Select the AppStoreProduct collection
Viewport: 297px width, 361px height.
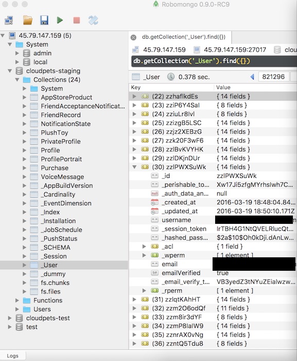pyautogui.click(x=66, y=97)
